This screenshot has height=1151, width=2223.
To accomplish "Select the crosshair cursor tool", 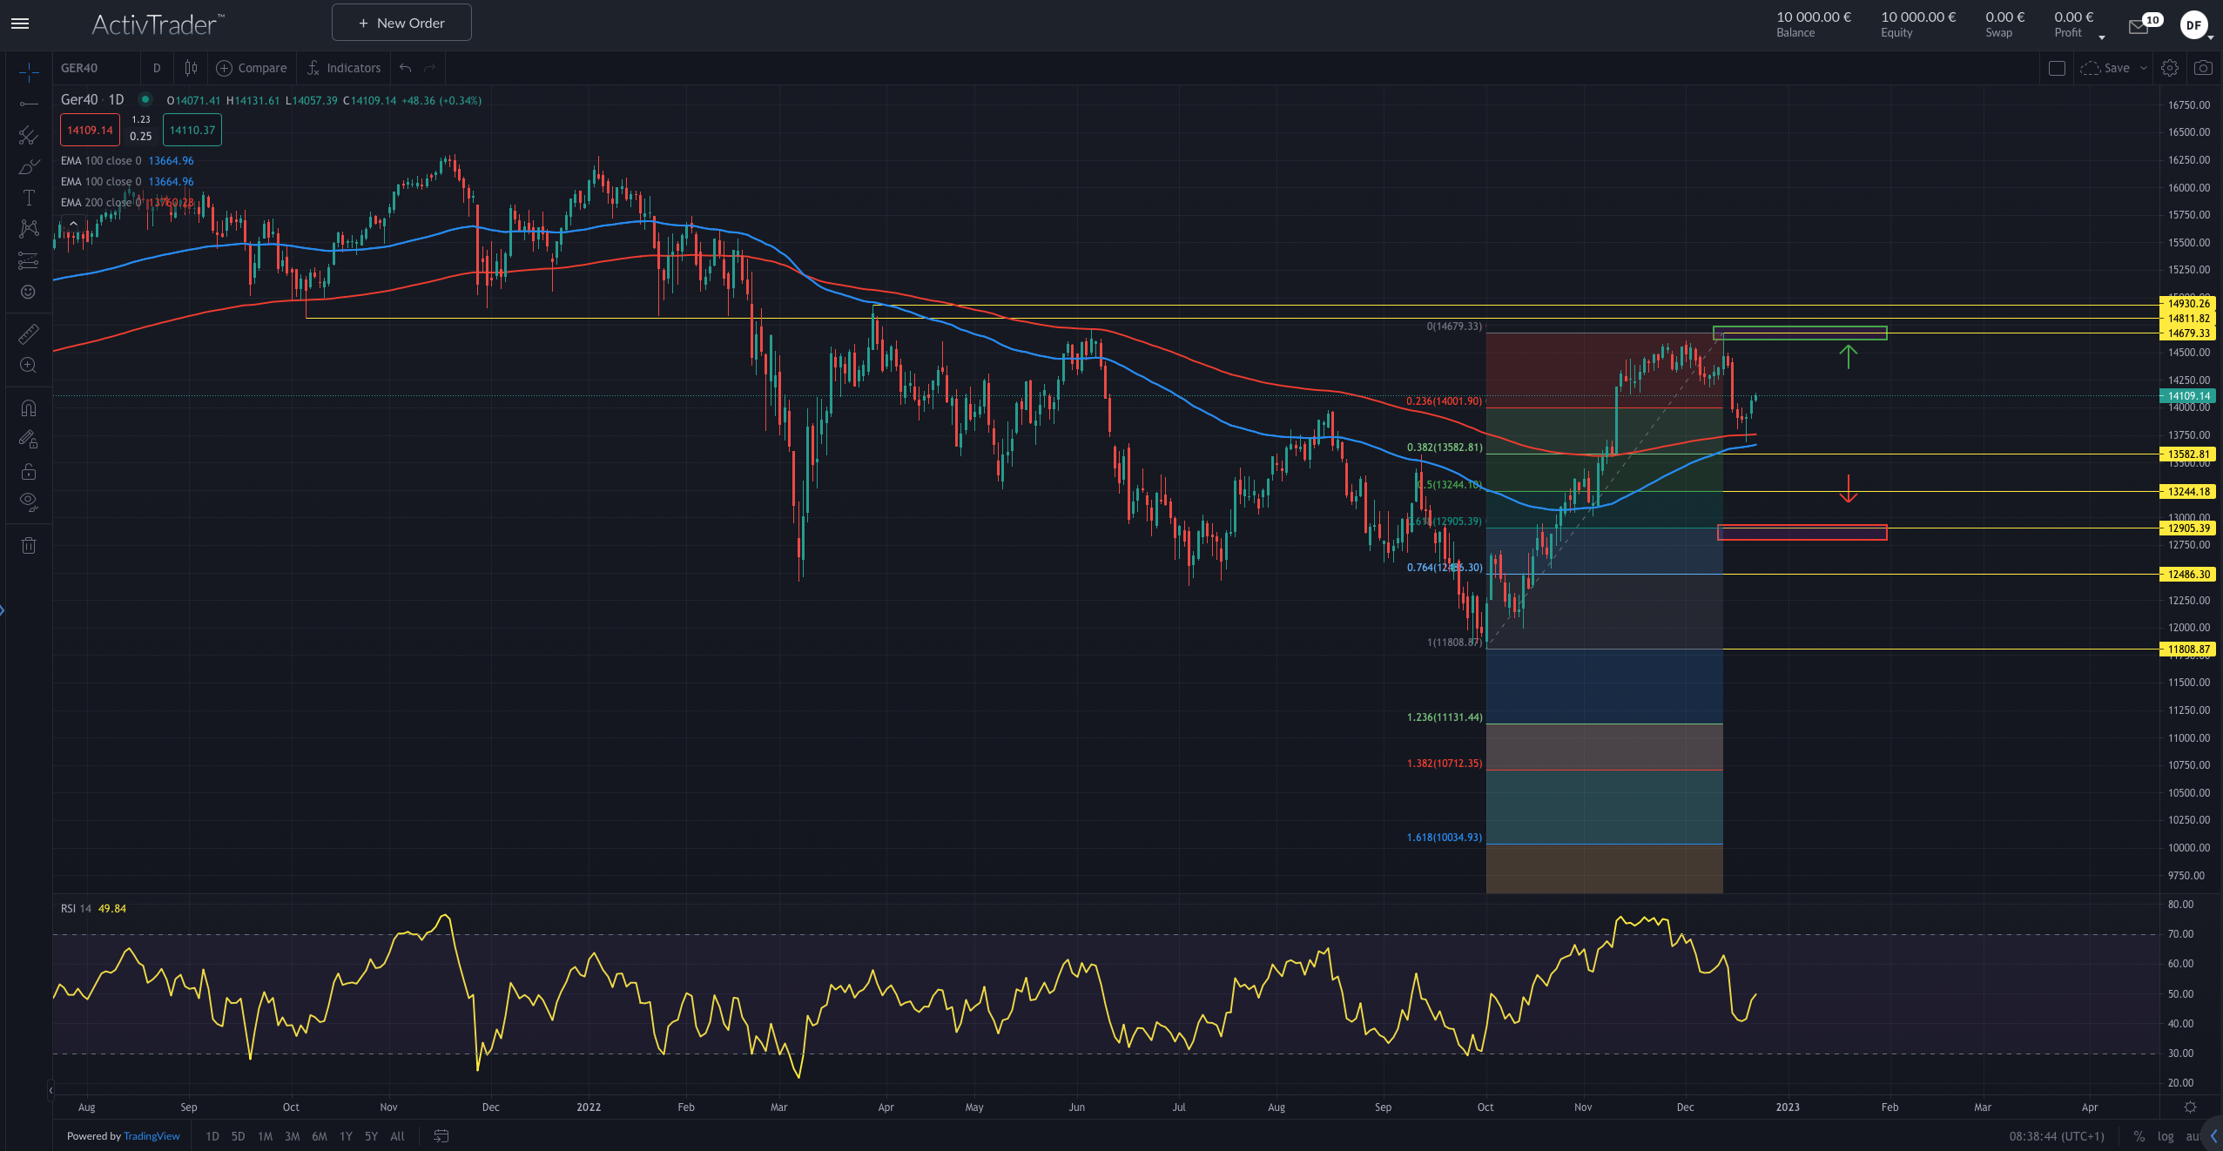I will (x=29, y=74).
